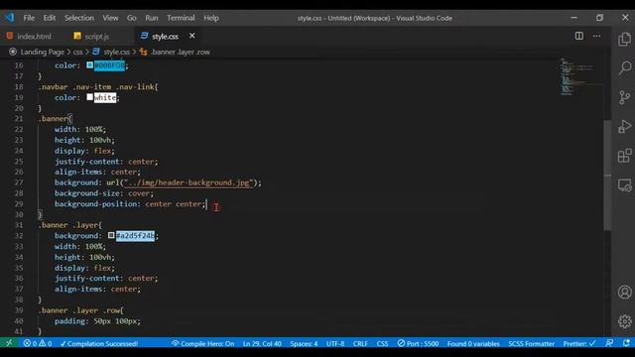Select the style.css tab
This screenshot has height=357, width=635.
click(x=166, y=36)
